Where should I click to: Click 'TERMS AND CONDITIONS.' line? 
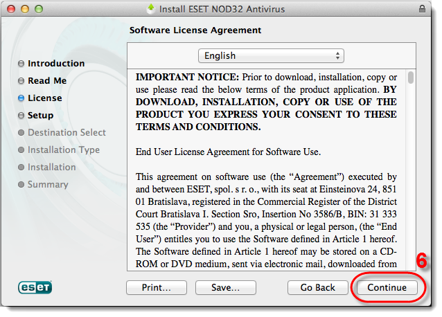point(198,127)
